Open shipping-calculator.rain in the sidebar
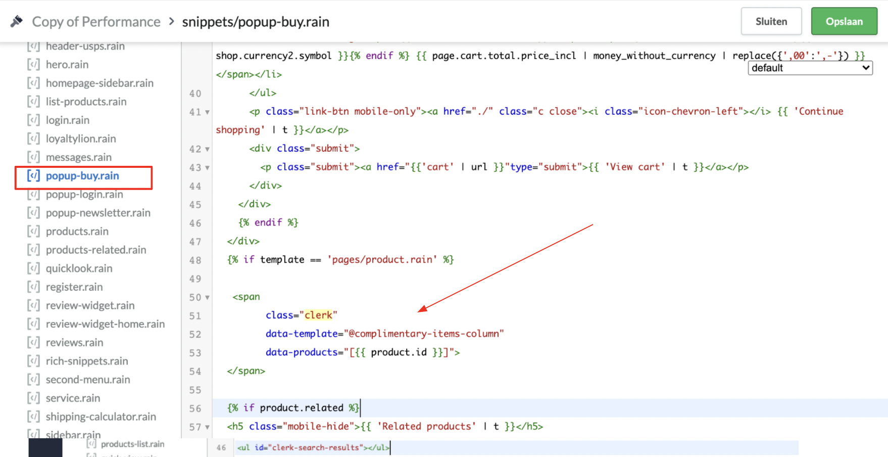The width and height of the screenshot is (888, 457). (101, 417)
